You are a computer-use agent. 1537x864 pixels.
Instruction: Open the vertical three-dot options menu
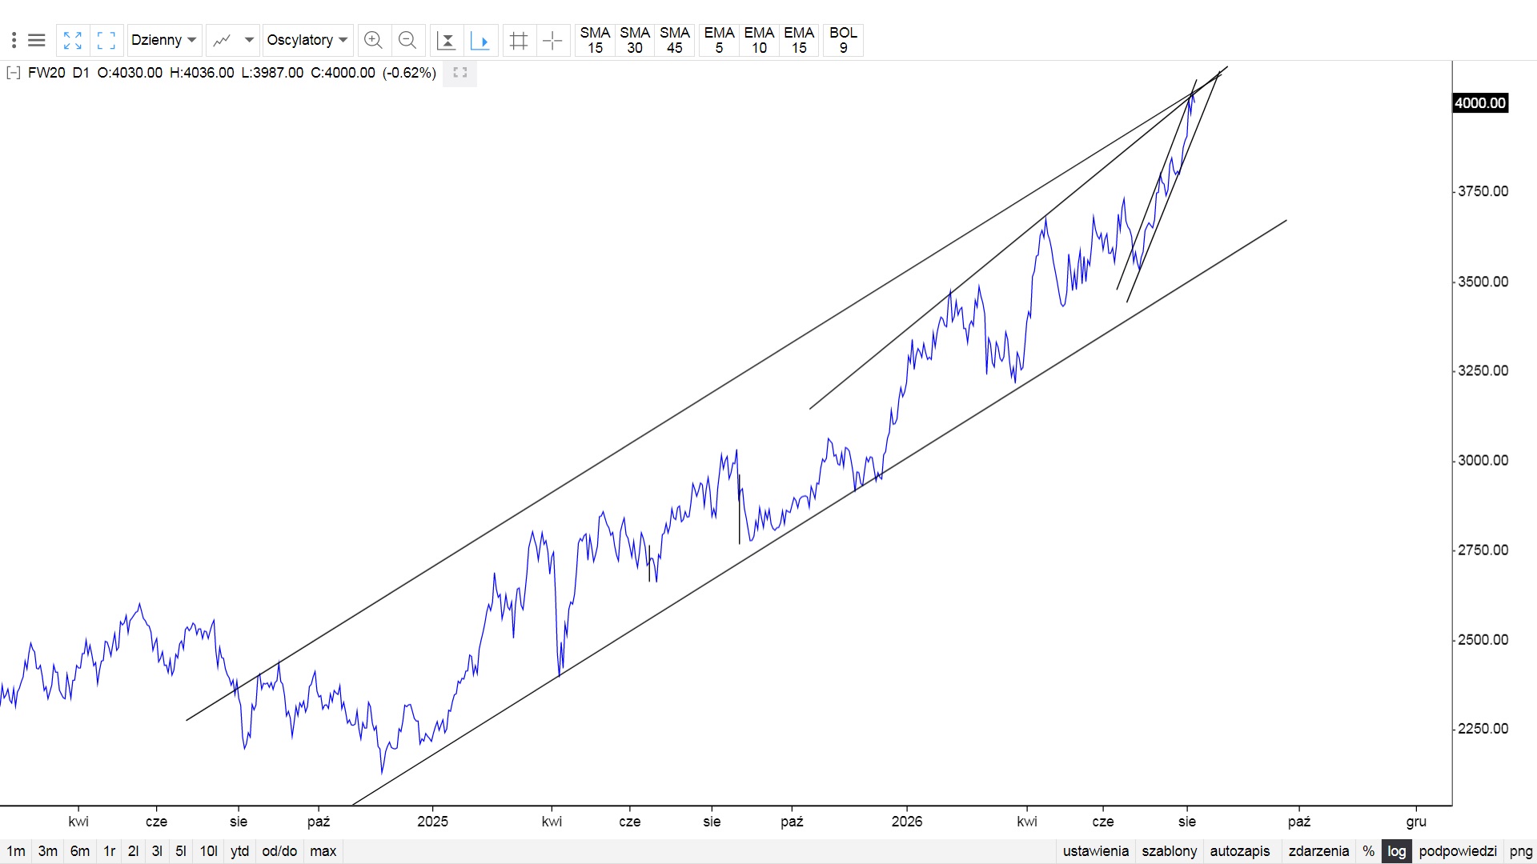click(x=14, y=40)
